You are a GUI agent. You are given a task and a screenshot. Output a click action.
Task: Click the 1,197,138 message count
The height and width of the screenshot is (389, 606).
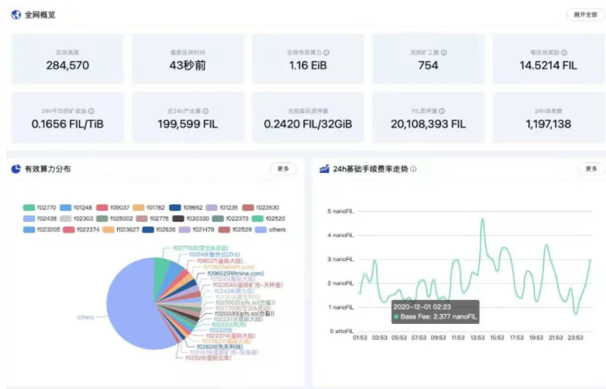click(548, 124)
